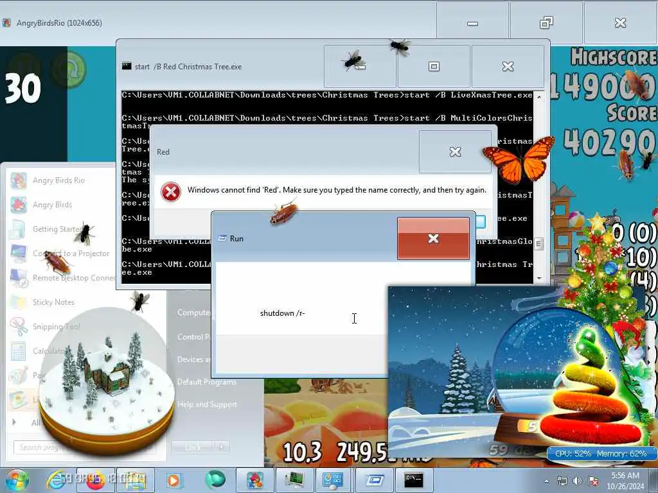Click the HIGHSCORE label in Angry Birds
This screenshot has width=658, height=493.
[x=614, y=57]
